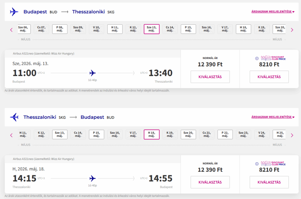Pick outbound date P 15, máj.
Screen dimensions: 301x199
[188, 29]
